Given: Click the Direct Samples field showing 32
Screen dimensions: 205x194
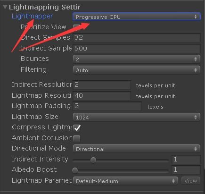Looking at the screenshot, I should pyautogui.click(x=137, y=37).
